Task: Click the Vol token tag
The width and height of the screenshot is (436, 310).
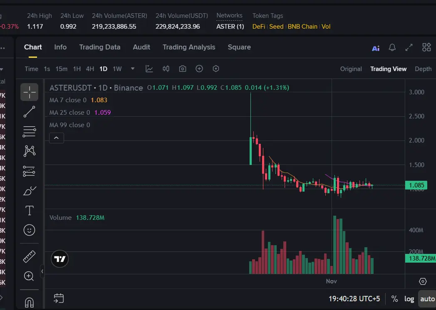Action: point(326,27)
